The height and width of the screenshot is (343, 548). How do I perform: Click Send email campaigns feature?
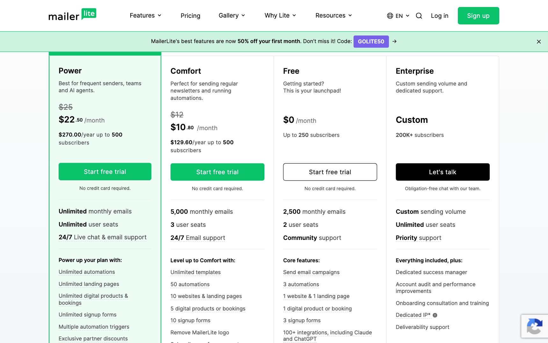(311, 272)
